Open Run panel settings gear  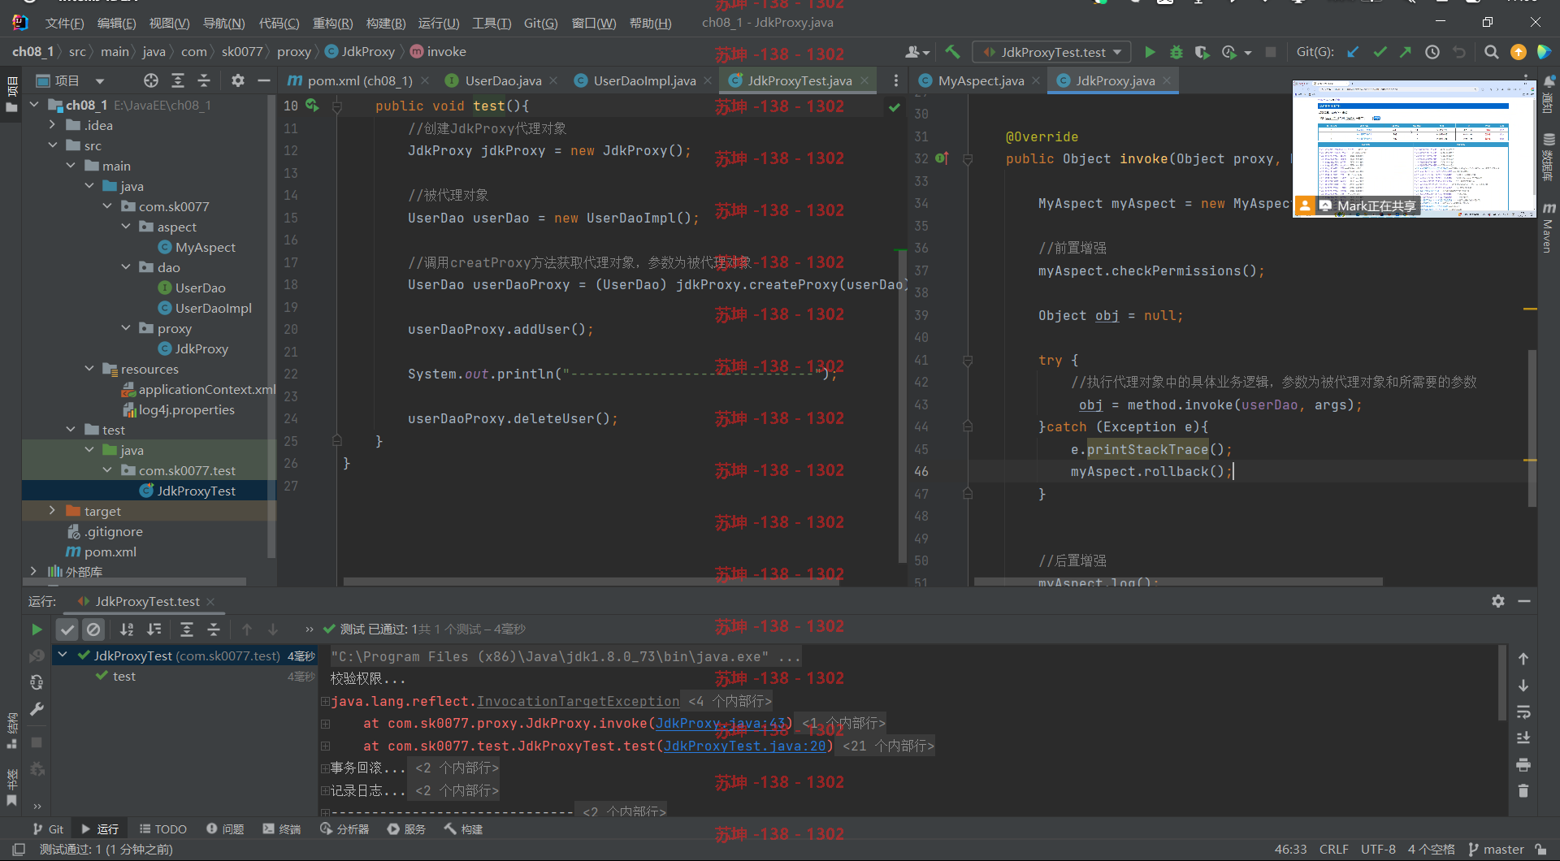[1498, 601]
